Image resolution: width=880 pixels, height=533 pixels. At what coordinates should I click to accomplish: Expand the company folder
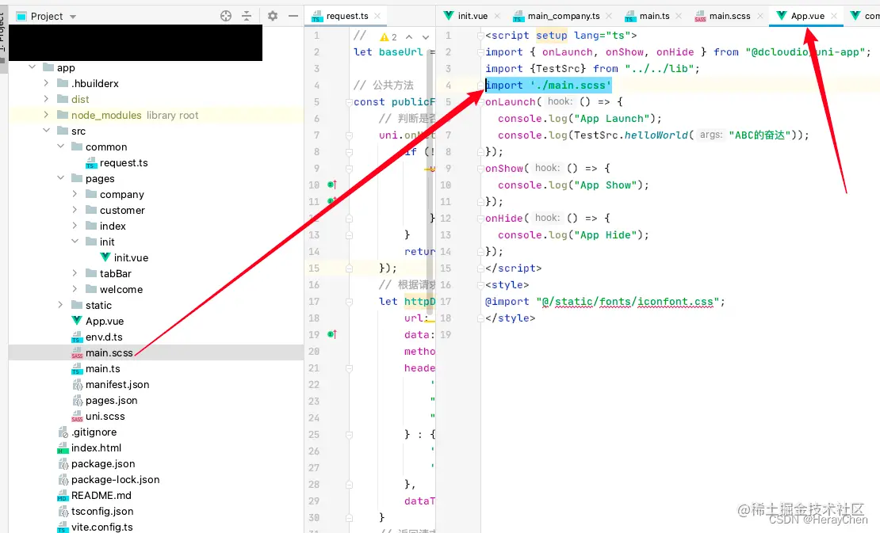click(x=75, y=194)
